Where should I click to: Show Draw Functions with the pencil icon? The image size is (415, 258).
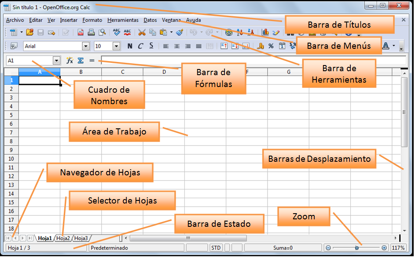point(276,33)
